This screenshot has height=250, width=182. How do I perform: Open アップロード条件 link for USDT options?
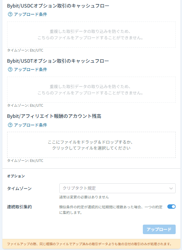coord(30,69)
